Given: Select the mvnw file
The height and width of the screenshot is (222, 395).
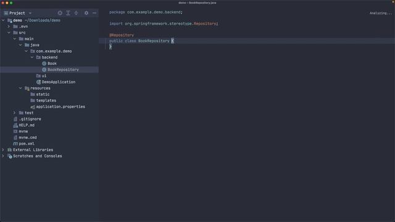Looking at the screenshot, I should click(x=23, y=131).
